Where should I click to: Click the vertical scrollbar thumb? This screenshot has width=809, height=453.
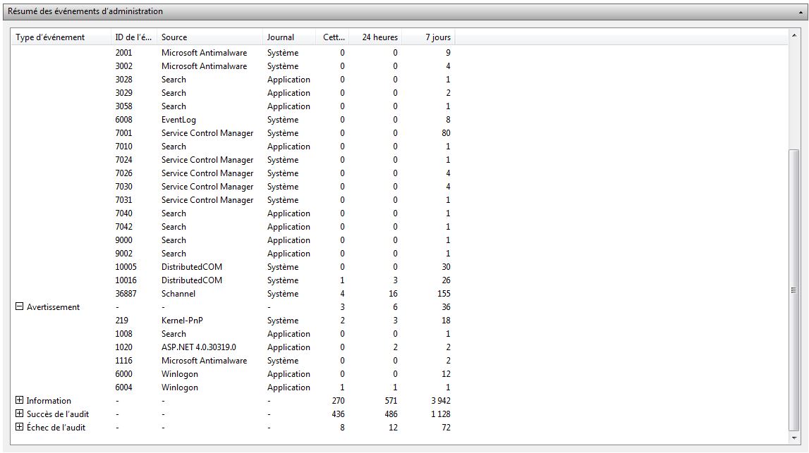[x=793, y=289]
